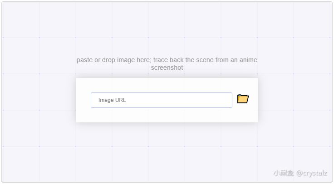The width and height of the screenshot is (334, 184).
Task: Focus the Image URL input field
Action: [x=161, y=100]
